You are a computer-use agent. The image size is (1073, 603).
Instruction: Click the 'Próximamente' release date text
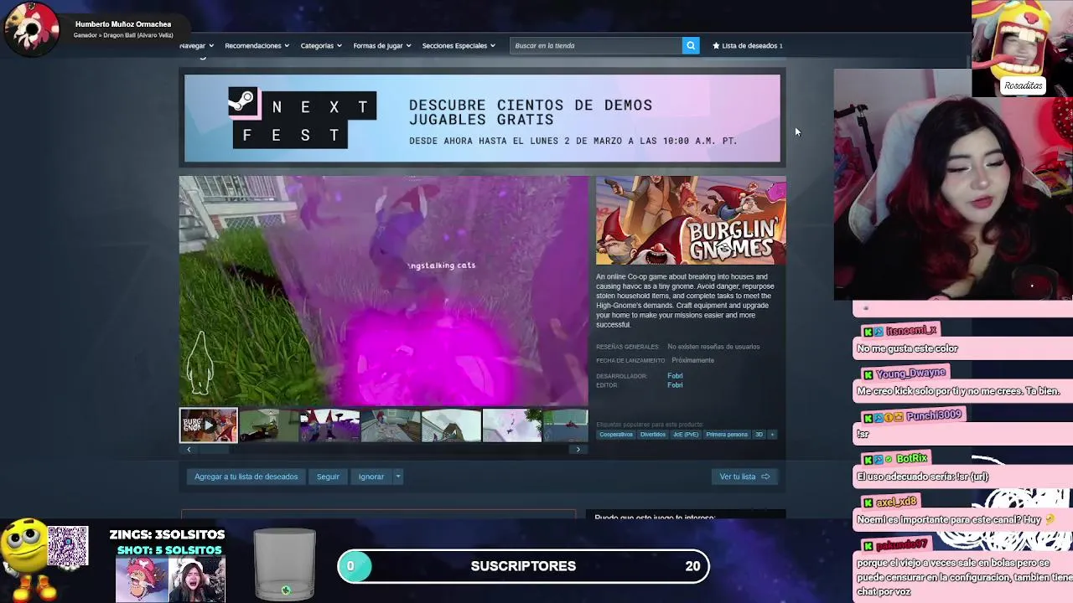click(692, 360)
